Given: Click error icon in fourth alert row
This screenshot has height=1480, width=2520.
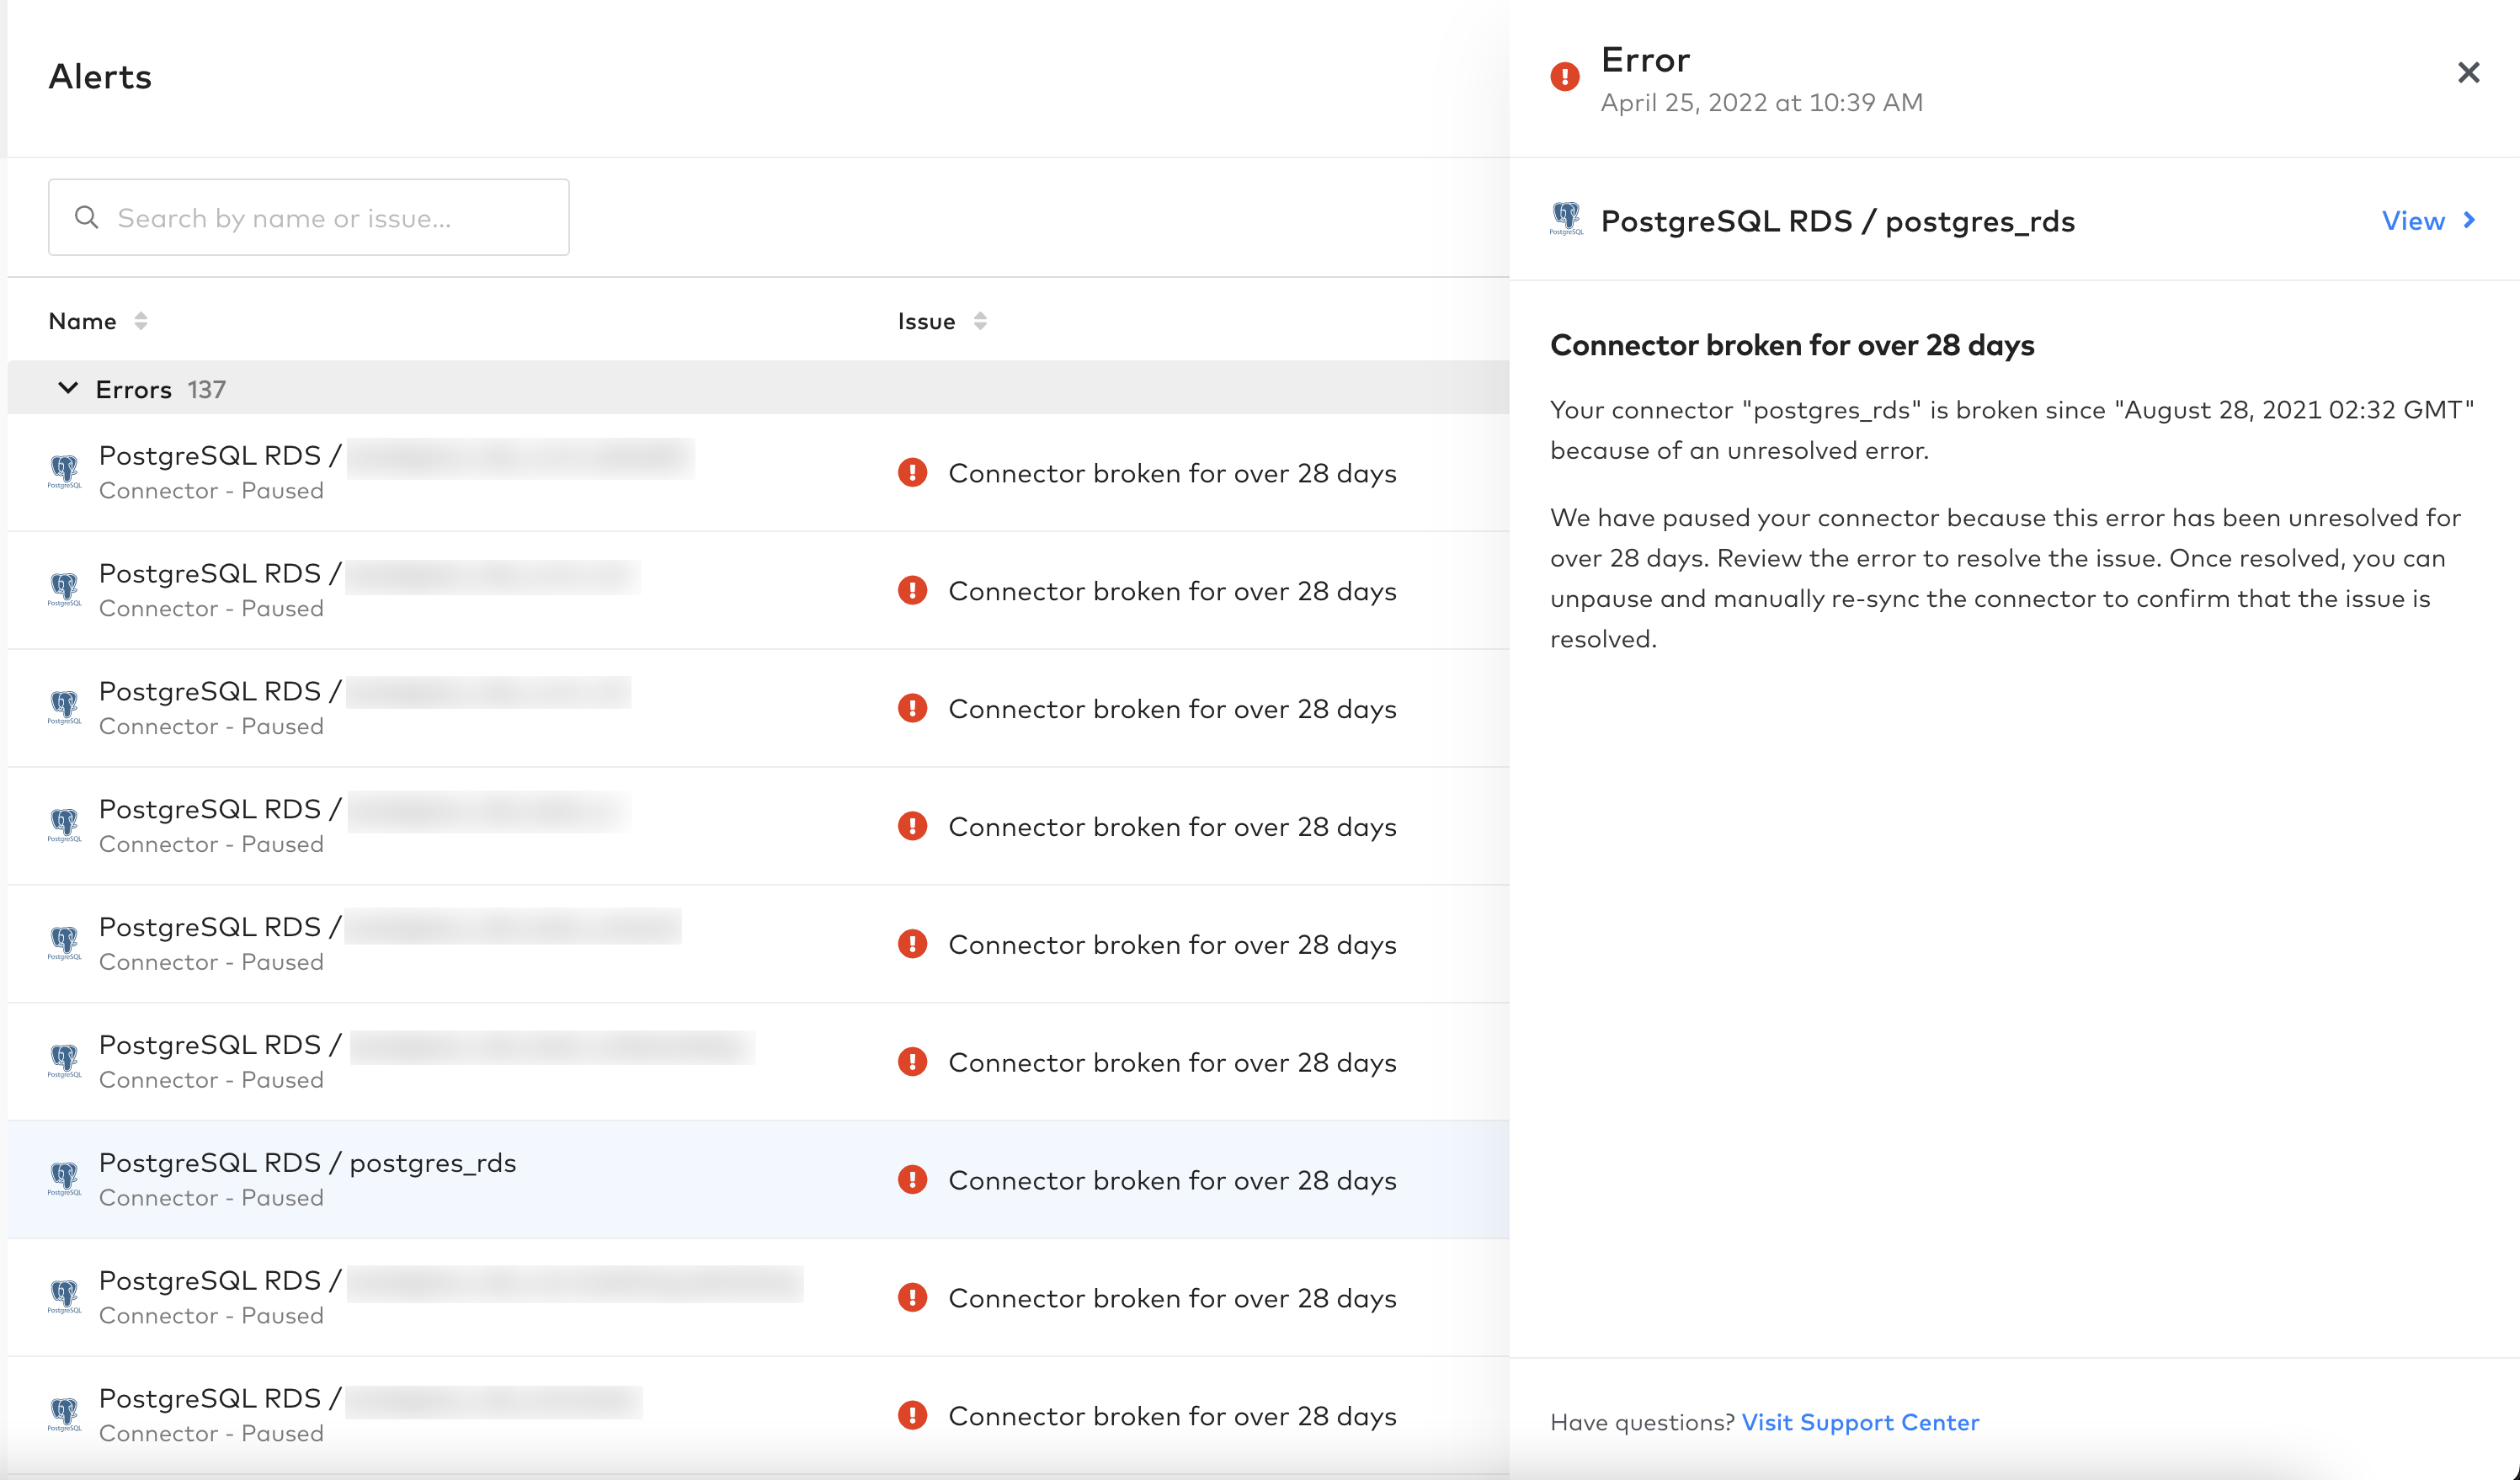Looking at the screenshot, I should 912,827.
